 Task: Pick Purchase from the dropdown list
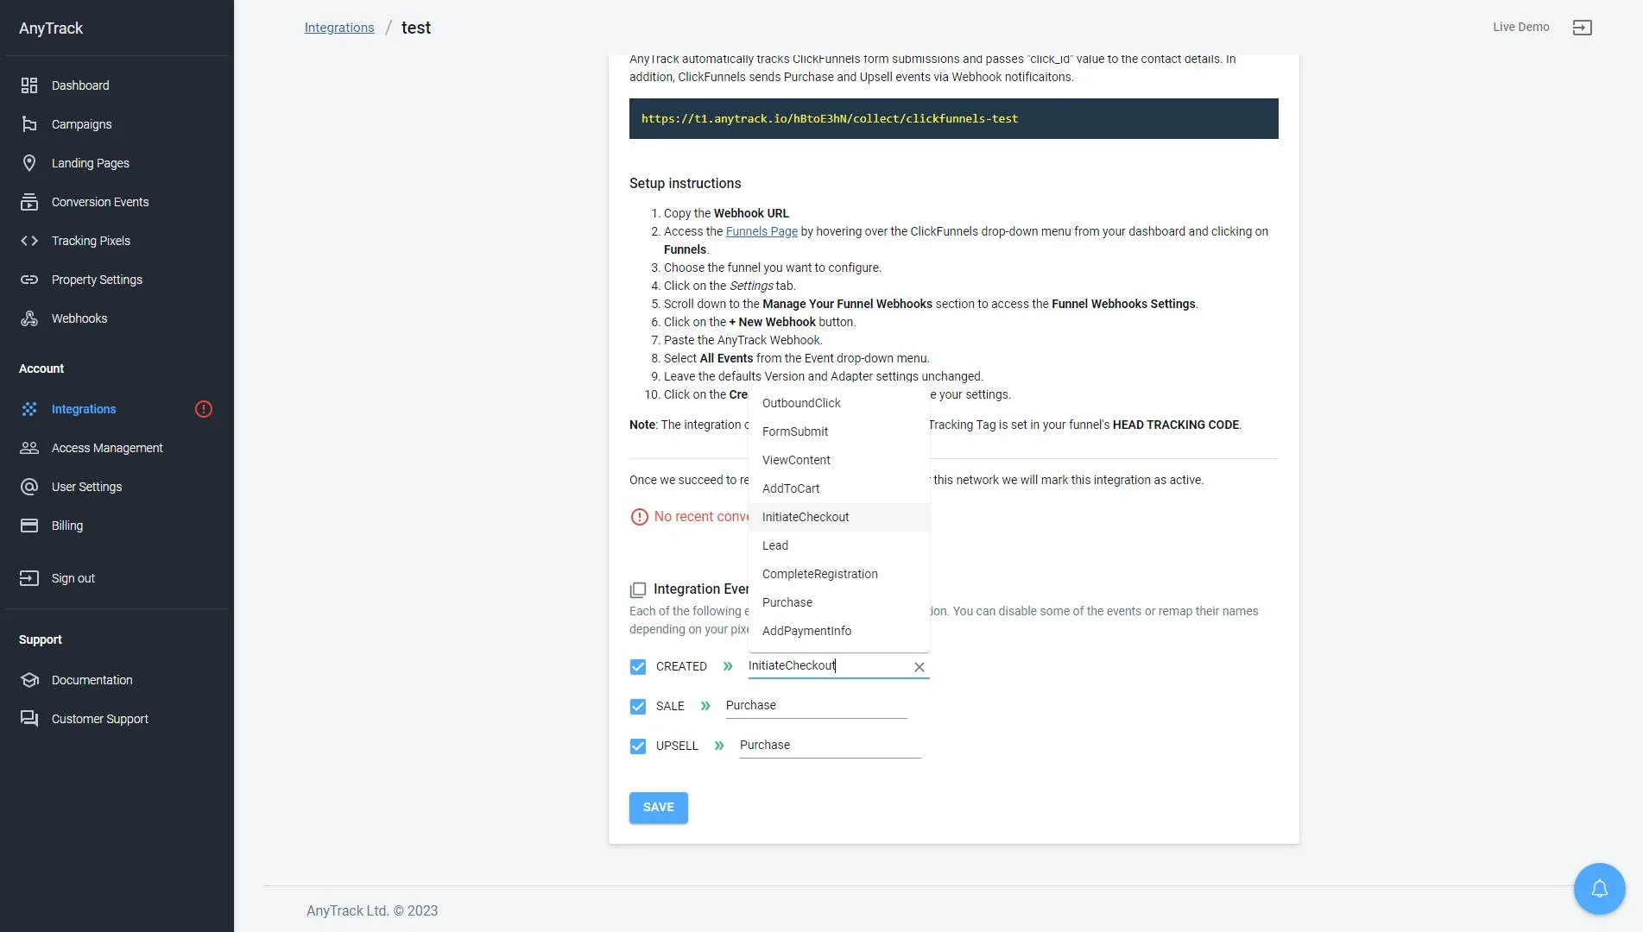[839, 602]
